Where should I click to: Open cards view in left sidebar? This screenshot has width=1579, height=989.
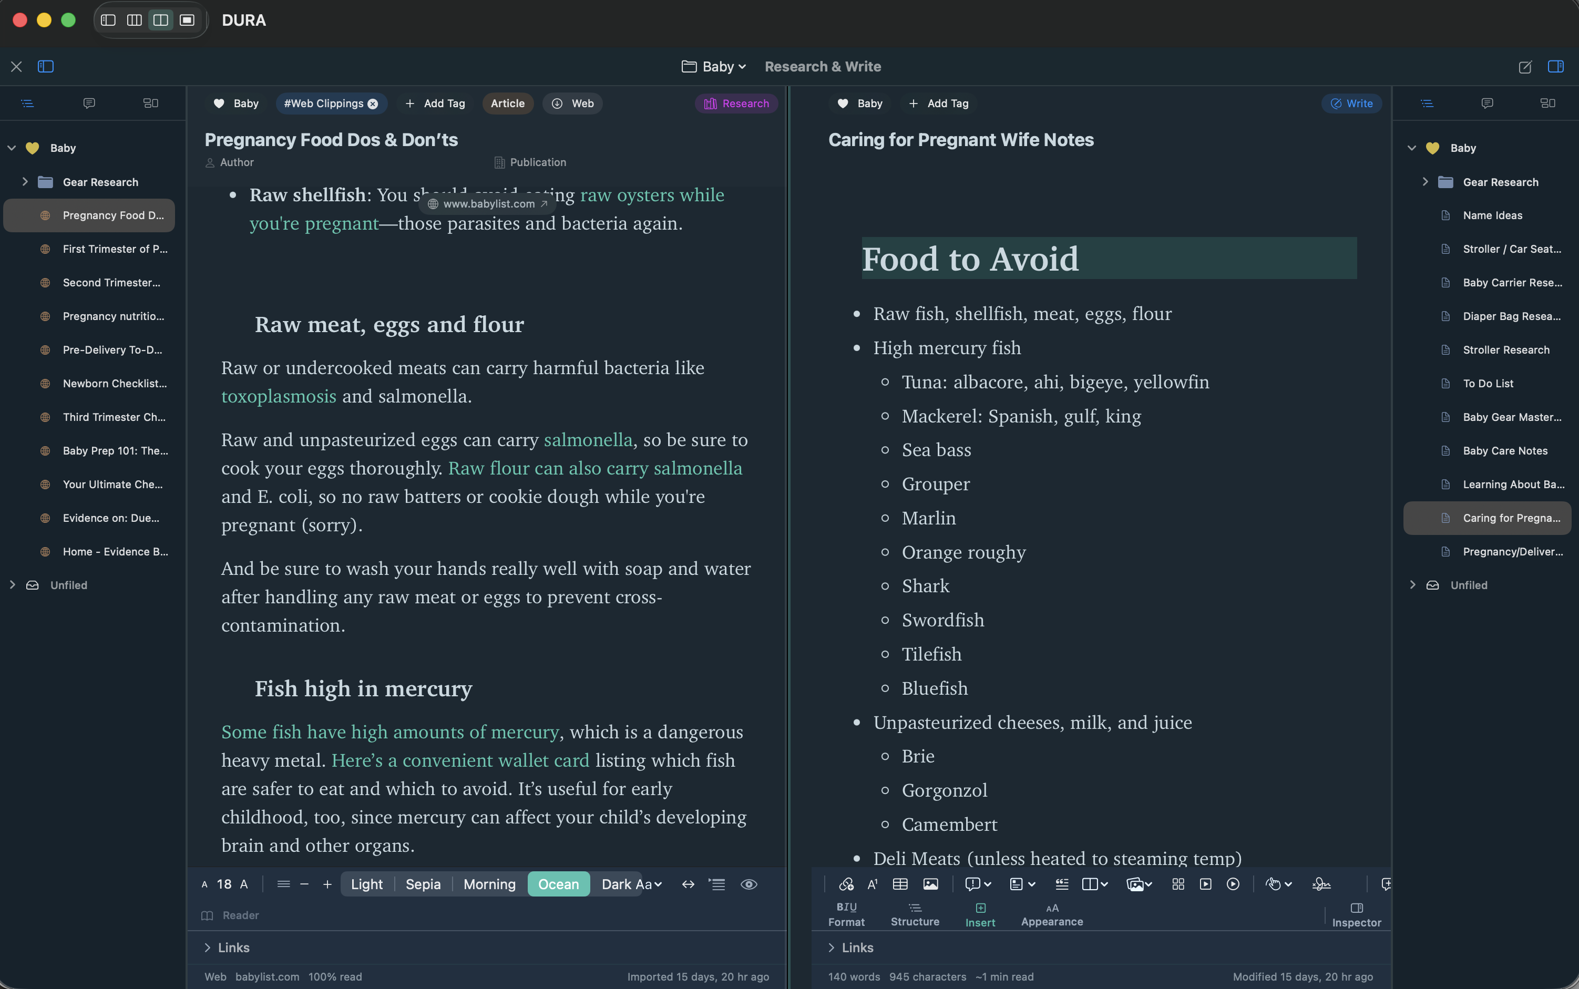pos(150,104)
